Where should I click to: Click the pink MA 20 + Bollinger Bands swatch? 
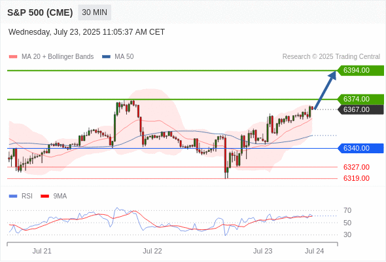click(13, 57)
